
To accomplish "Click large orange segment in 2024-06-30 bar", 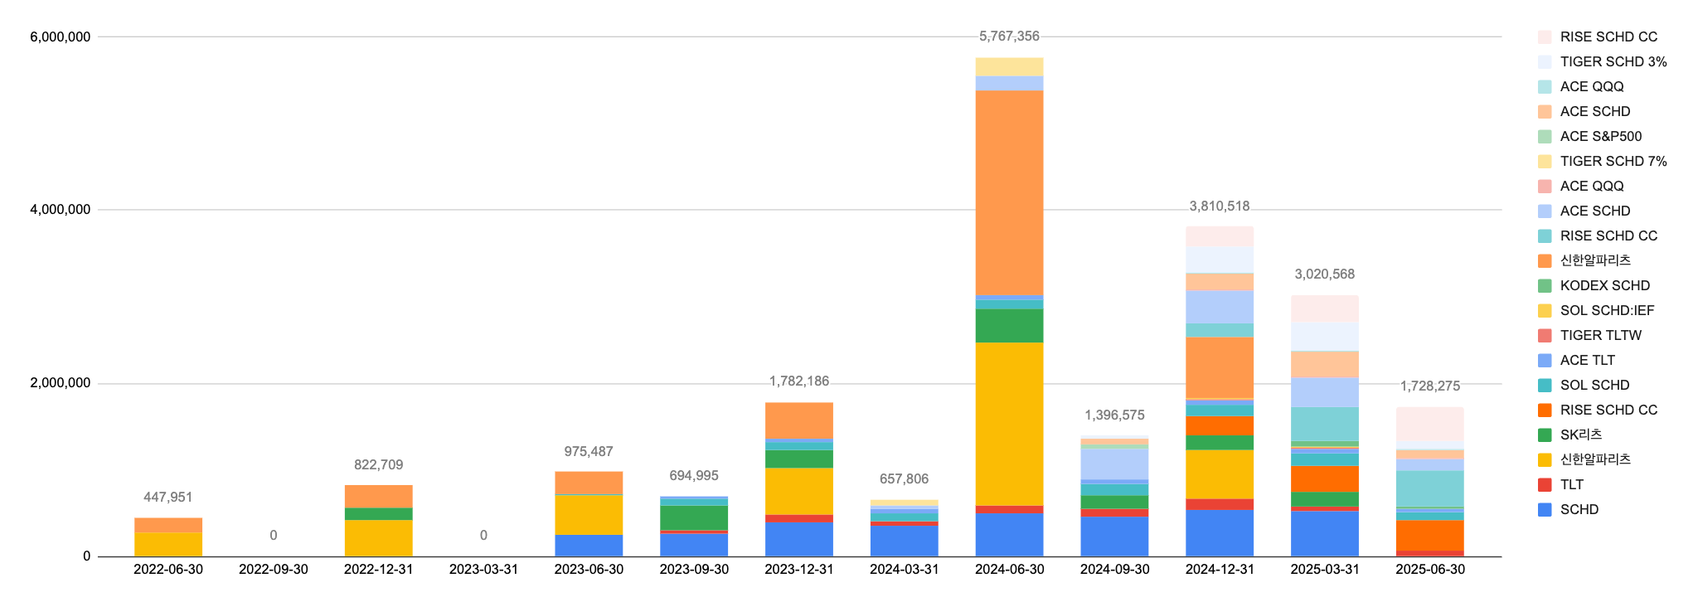I will (x=1009, y=192).
